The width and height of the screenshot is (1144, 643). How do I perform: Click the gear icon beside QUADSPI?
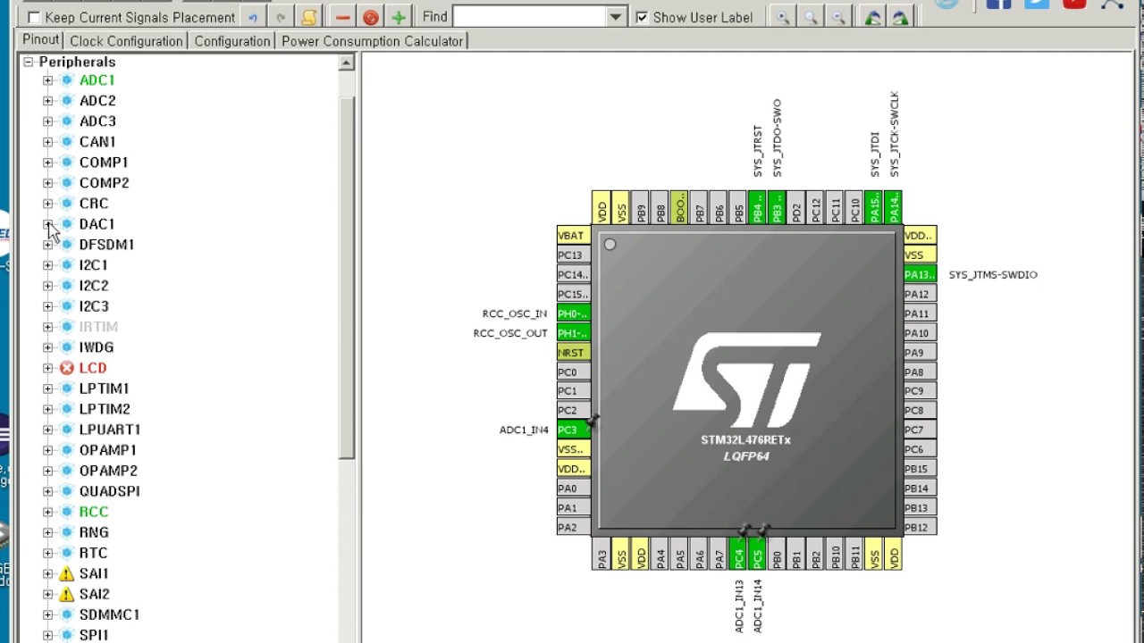tap(67, 491)
